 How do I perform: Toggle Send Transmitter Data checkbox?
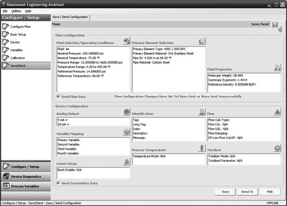tap(58, 183)
